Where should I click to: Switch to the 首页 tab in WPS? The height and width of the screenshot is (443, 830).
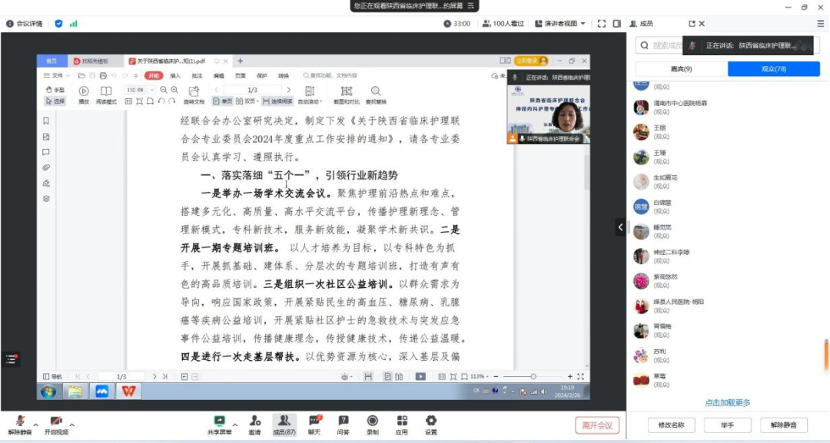pyautogui.click(x=52, y=61)
